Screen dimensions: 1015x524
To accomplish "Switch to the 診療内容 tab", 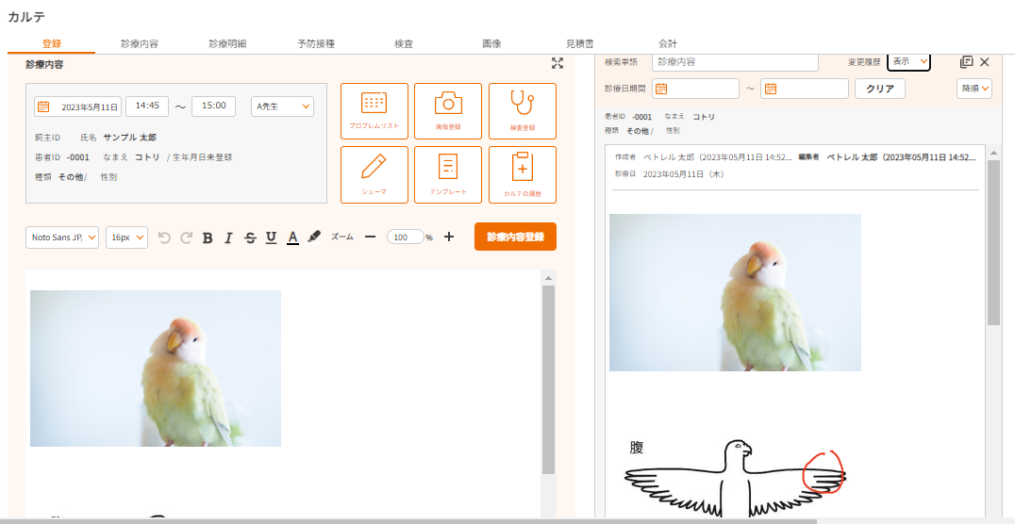I will coord(140,44).
